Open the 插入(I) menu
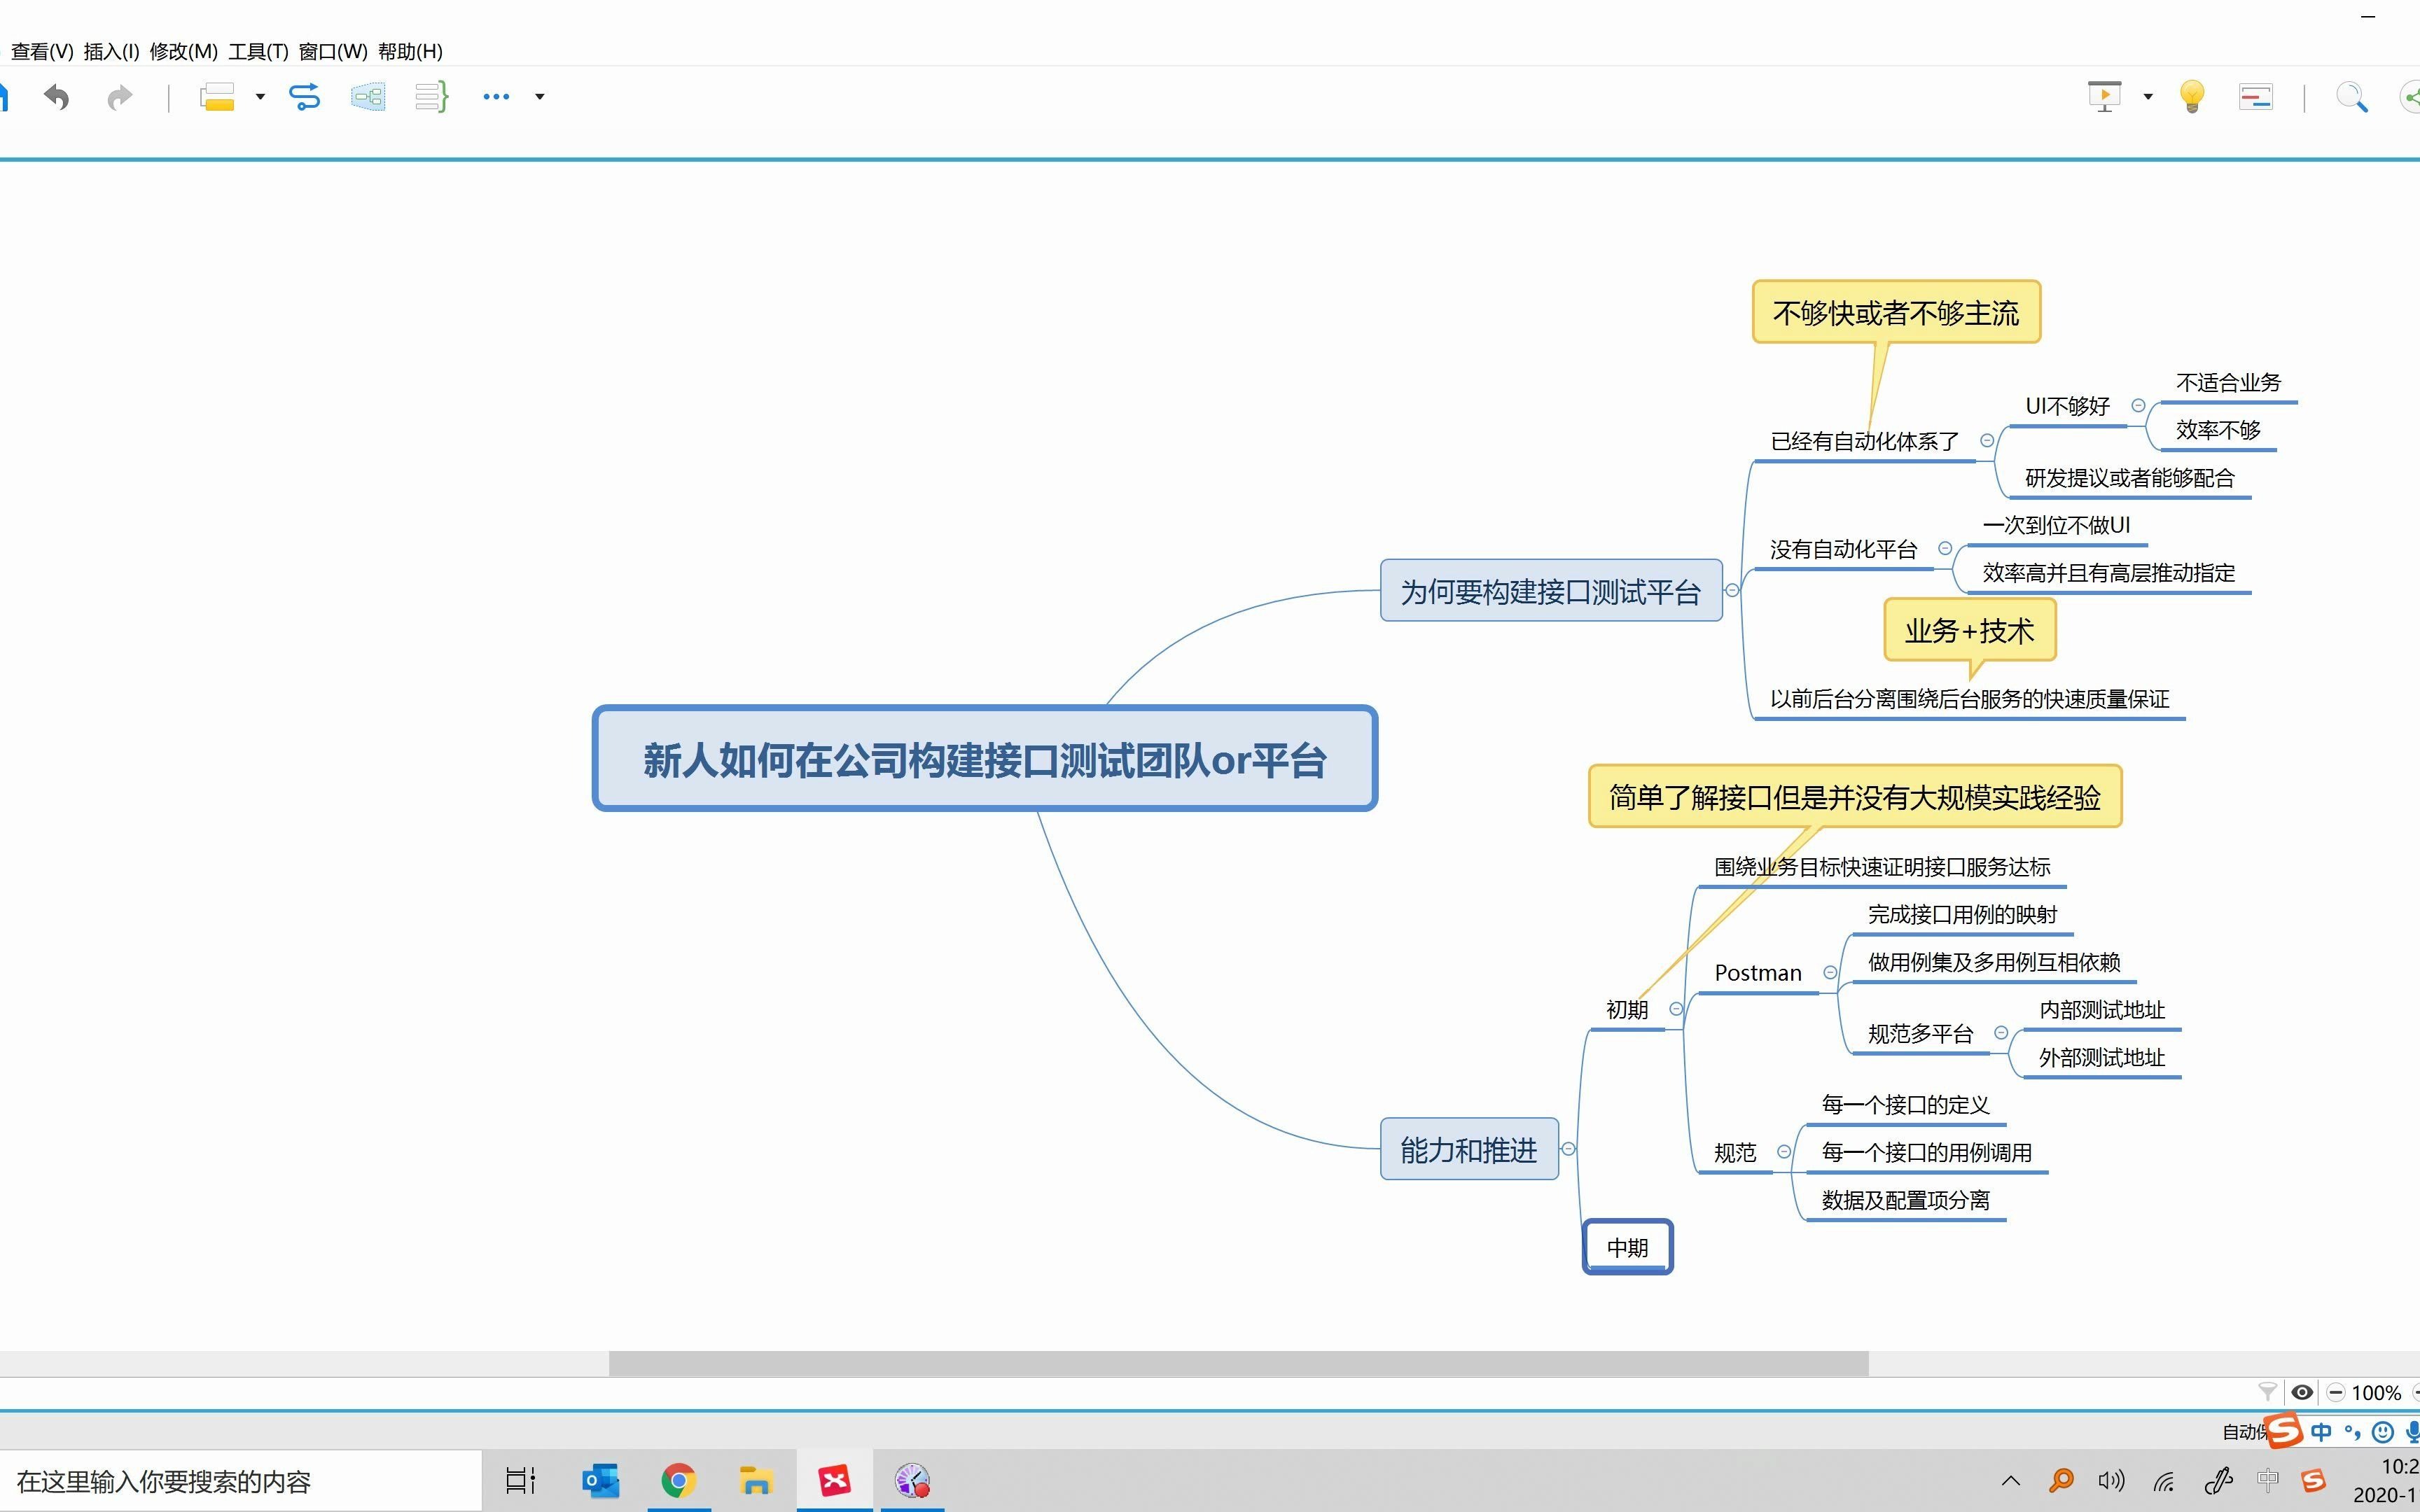 [x=111, y=51]
